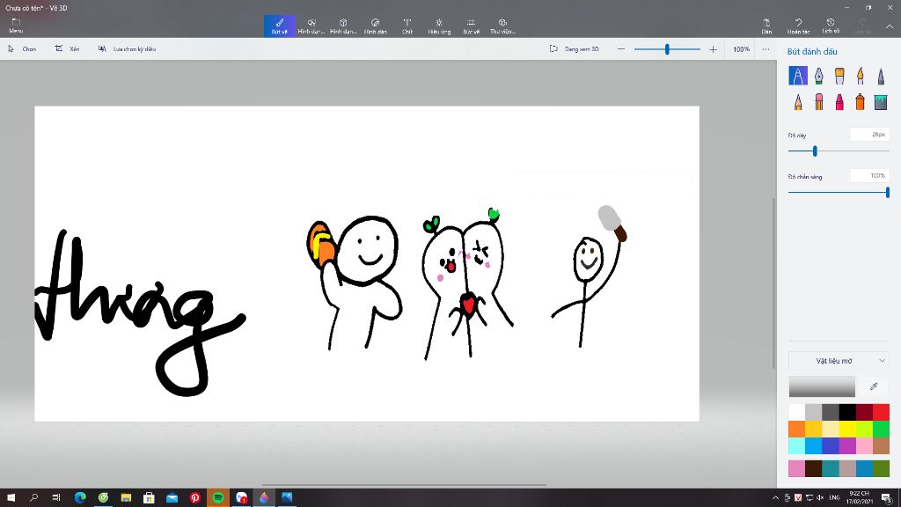Pick the teal custom color swatch
Viewport: 901px width, 507px height.
pos(831,468)
